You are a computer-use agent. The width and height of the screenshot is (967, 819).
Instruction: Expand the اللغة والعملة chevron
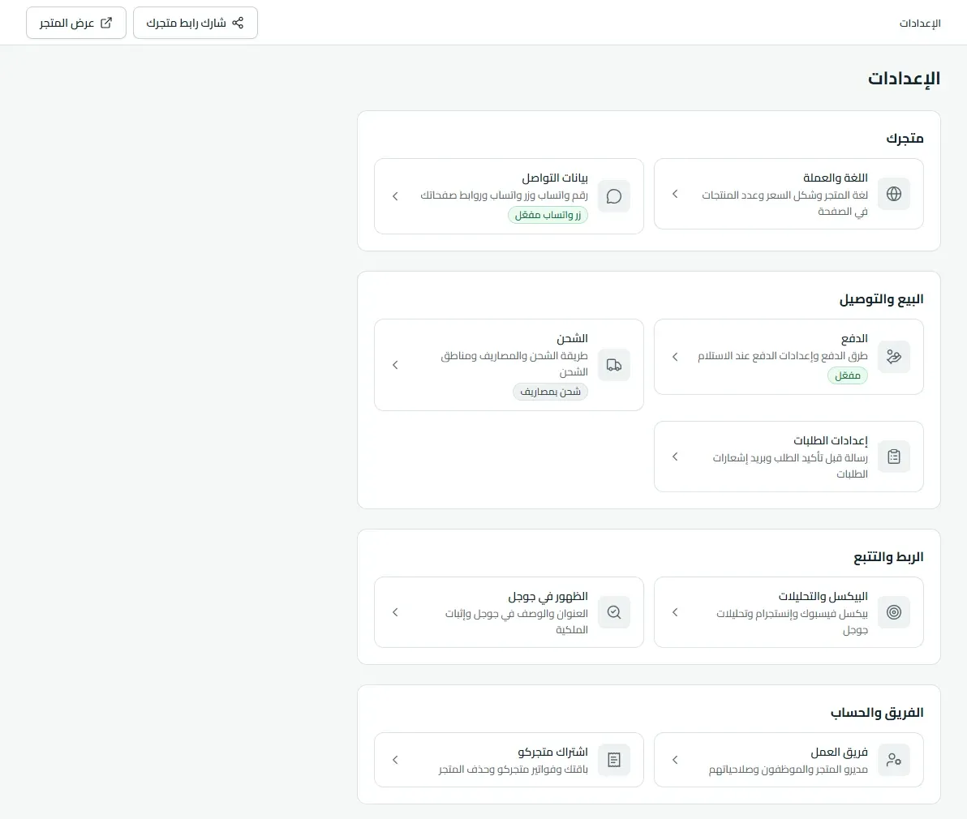coord(675,194)
